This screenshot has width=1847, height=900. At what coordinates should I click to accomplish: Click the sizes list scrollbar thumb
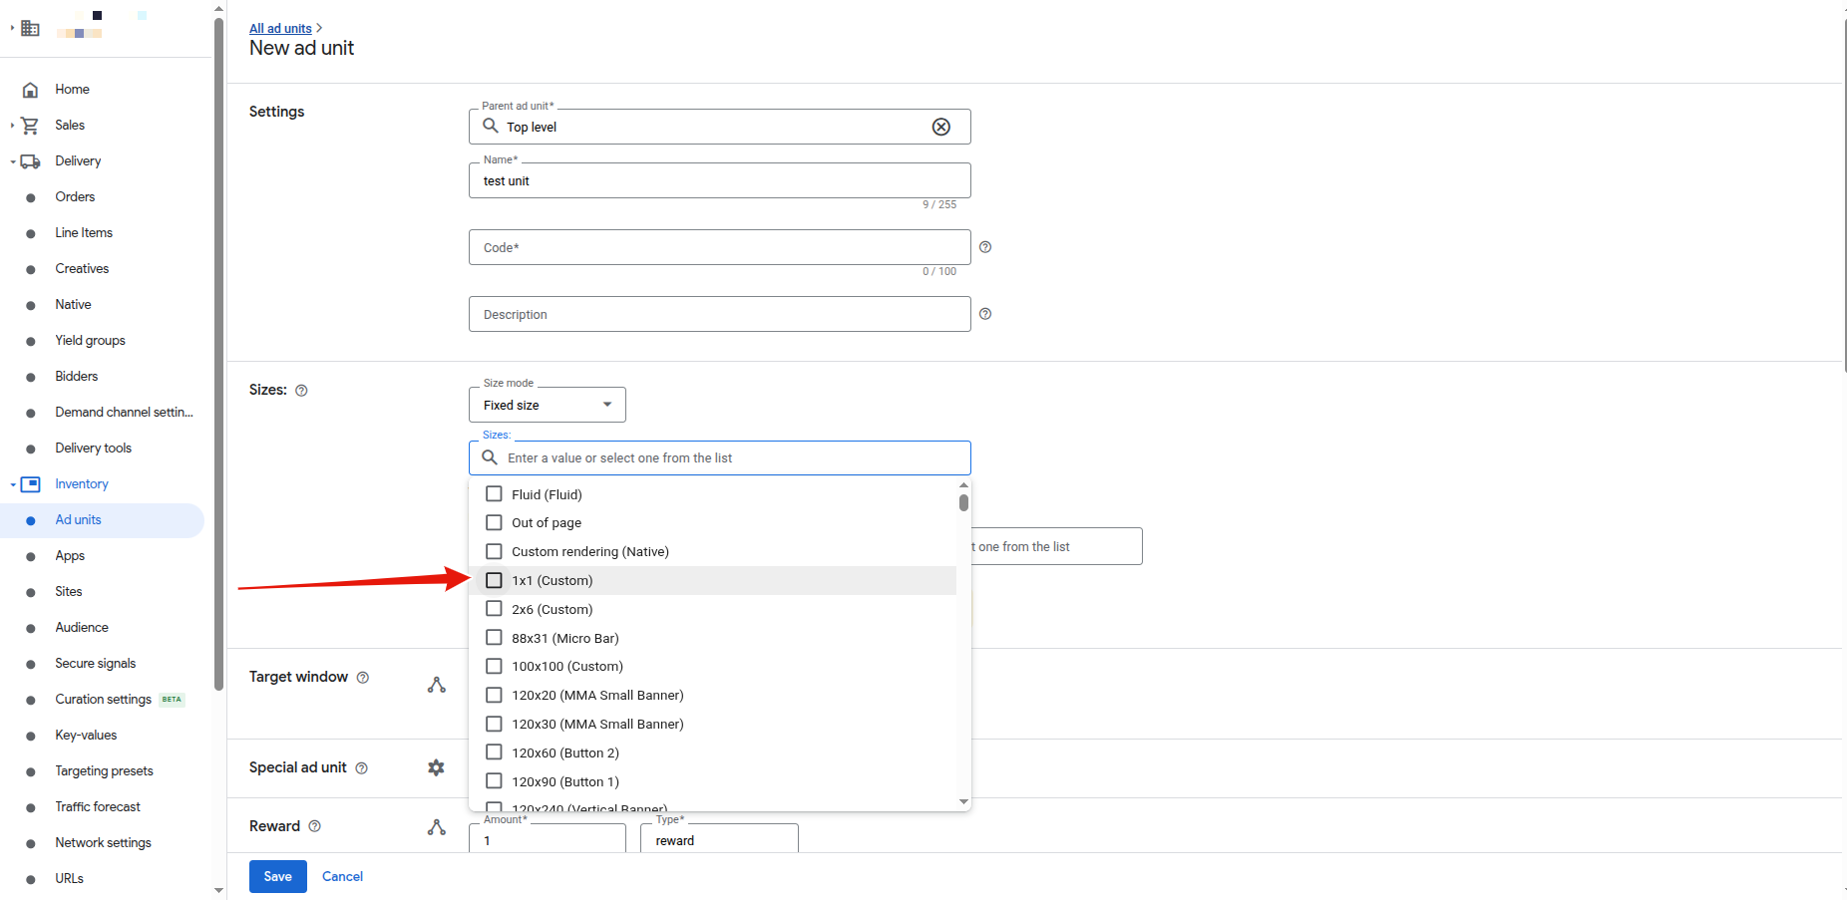tap(963, 502)
